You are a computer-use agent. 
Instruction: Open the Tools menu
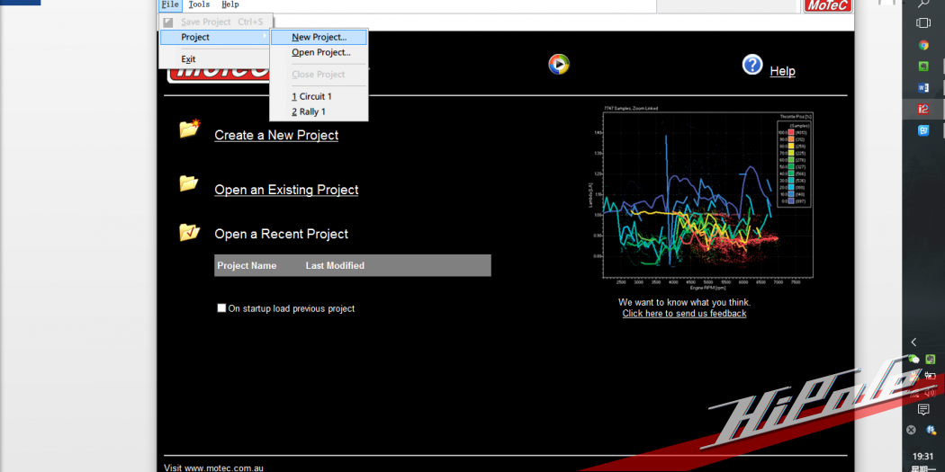pyautogui.click(x=199, y=4)
